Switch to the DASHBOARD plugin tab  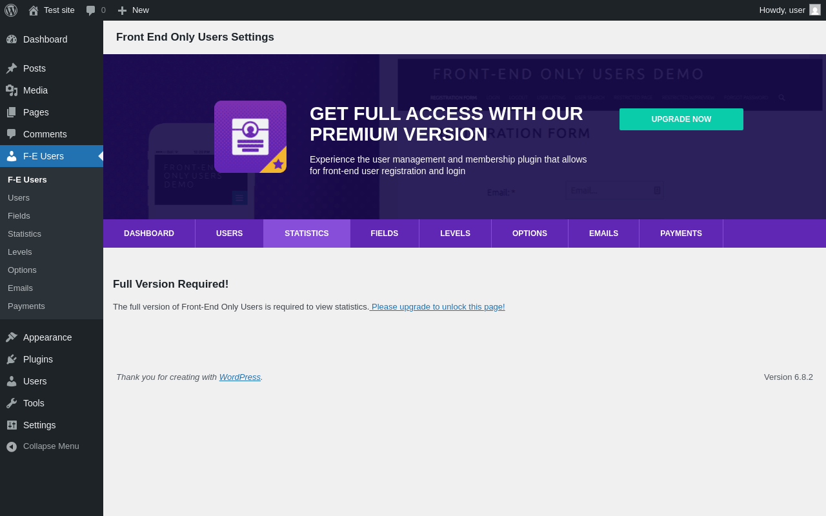(149, 233)
